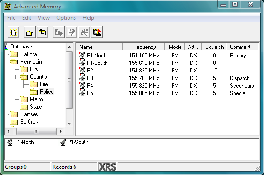
Task: Click the State folder icon
Action: point(24,107)
